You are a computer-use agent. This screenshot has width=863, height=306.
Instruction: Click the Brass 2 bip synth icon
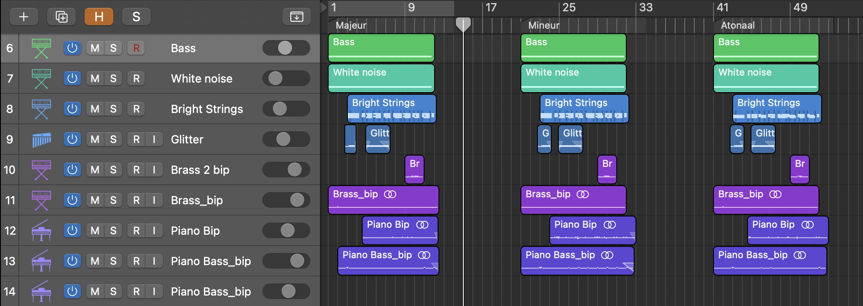click(x=41, y=170)
